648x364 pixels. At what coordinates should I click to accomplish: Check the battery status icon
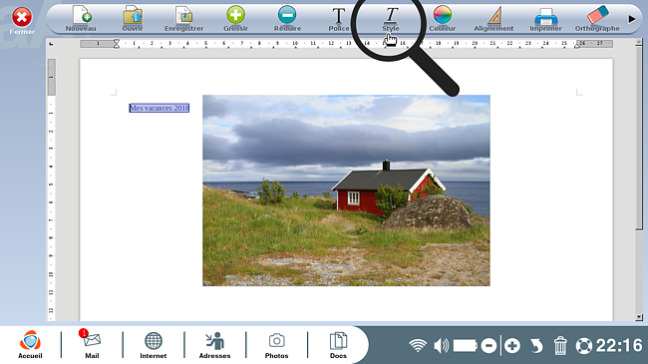465,345
